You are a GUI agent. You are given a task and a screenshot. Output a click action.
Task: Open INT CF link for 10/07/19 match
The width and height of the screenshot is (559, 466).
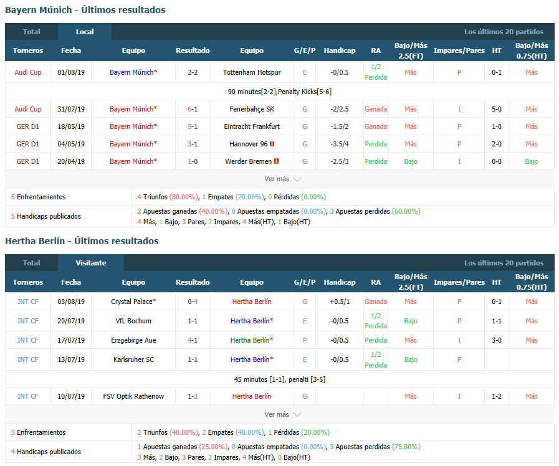(28, 396)
